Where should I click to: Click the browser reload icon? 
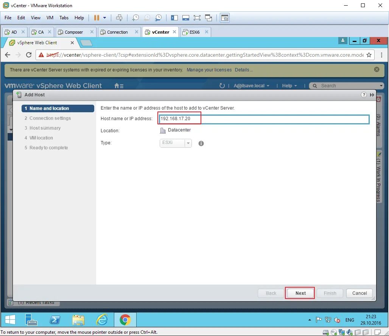tap(29, 55)
